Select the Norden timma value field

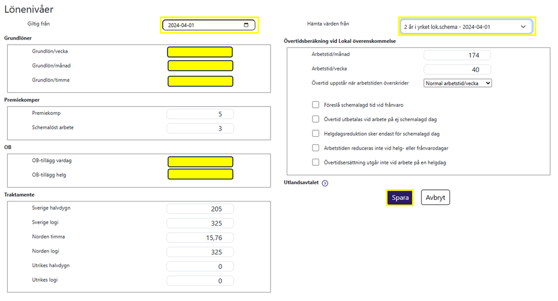click(200, 237)
